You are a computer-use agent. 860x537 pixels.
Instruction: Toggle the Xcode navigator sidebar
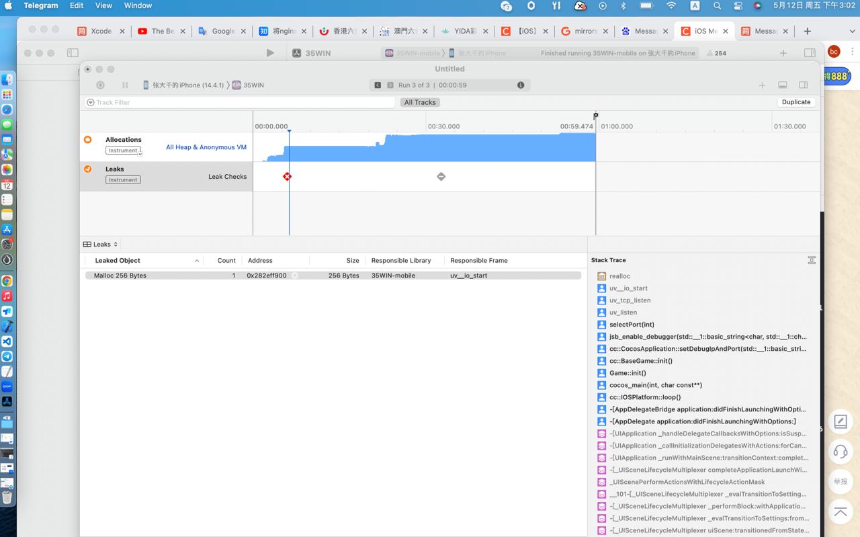click(73, 53)
